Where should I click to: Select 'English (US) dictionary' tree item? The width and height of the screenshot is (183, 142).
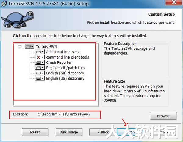65,78
